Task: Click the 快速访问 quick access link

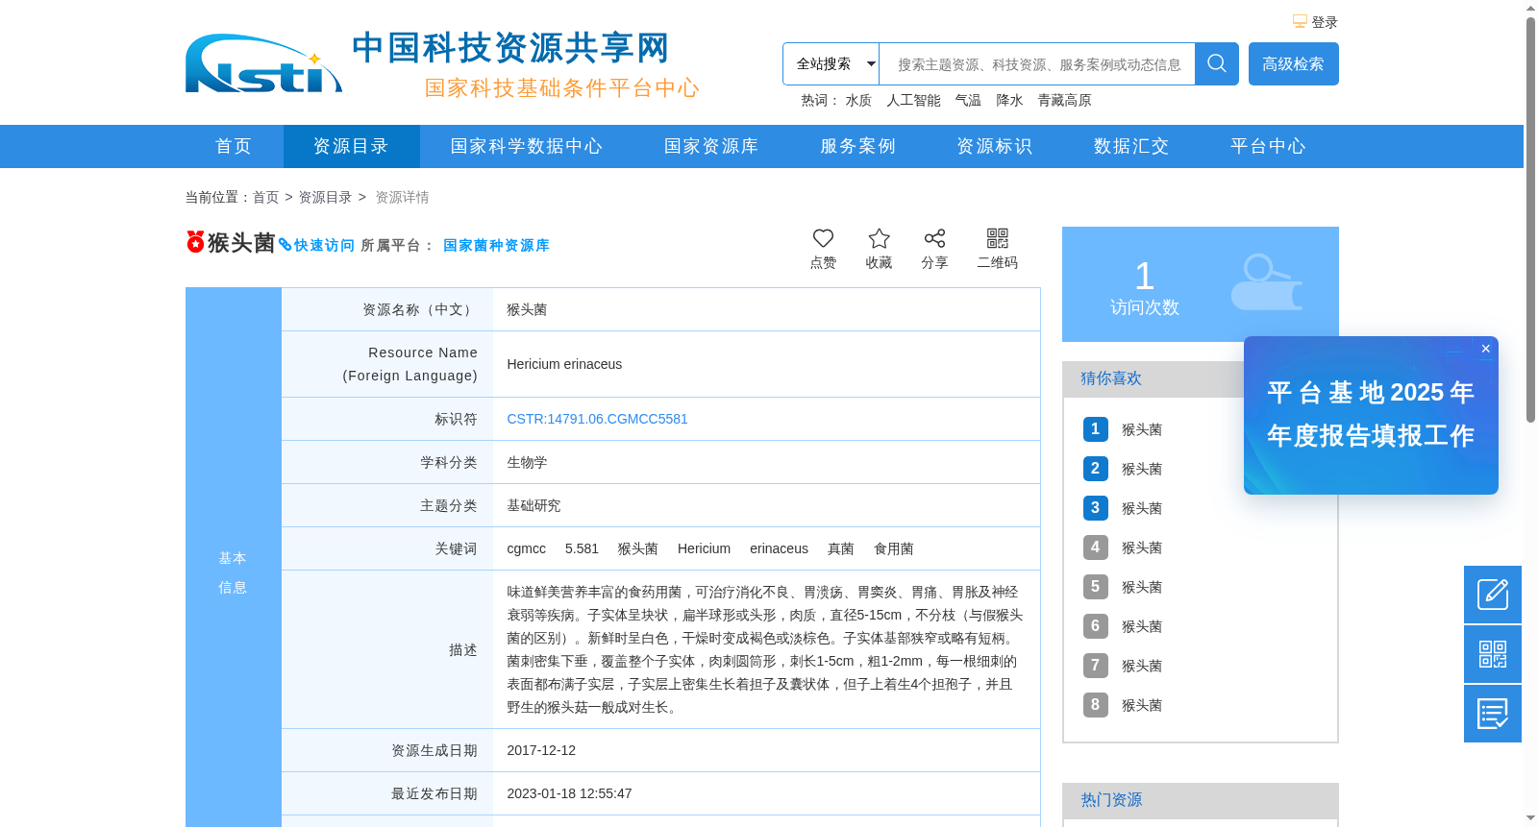Action: tap(324, 245)
